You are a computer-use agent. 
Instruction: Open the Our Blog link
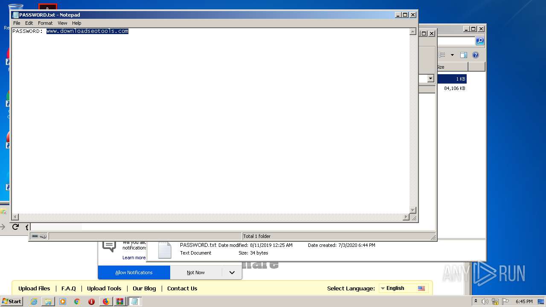click(144, 288)
